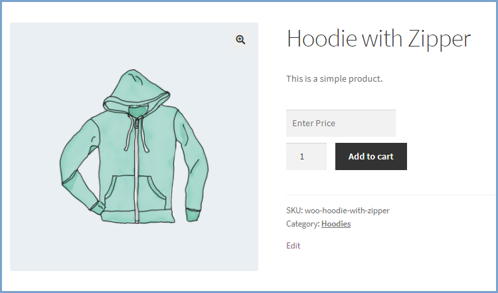Click the Add to cart button
498x293 pixels.
[371, 156]
